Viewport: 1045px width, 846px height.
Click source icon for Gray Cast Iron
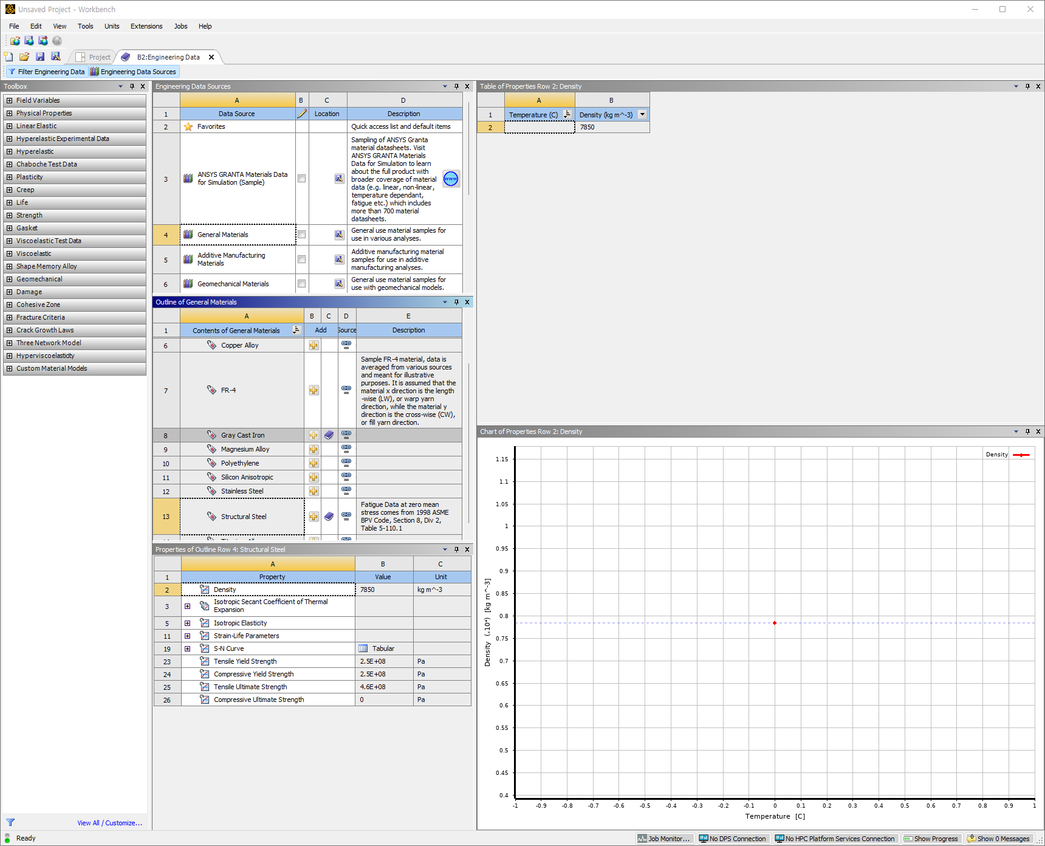pos(346,435)
